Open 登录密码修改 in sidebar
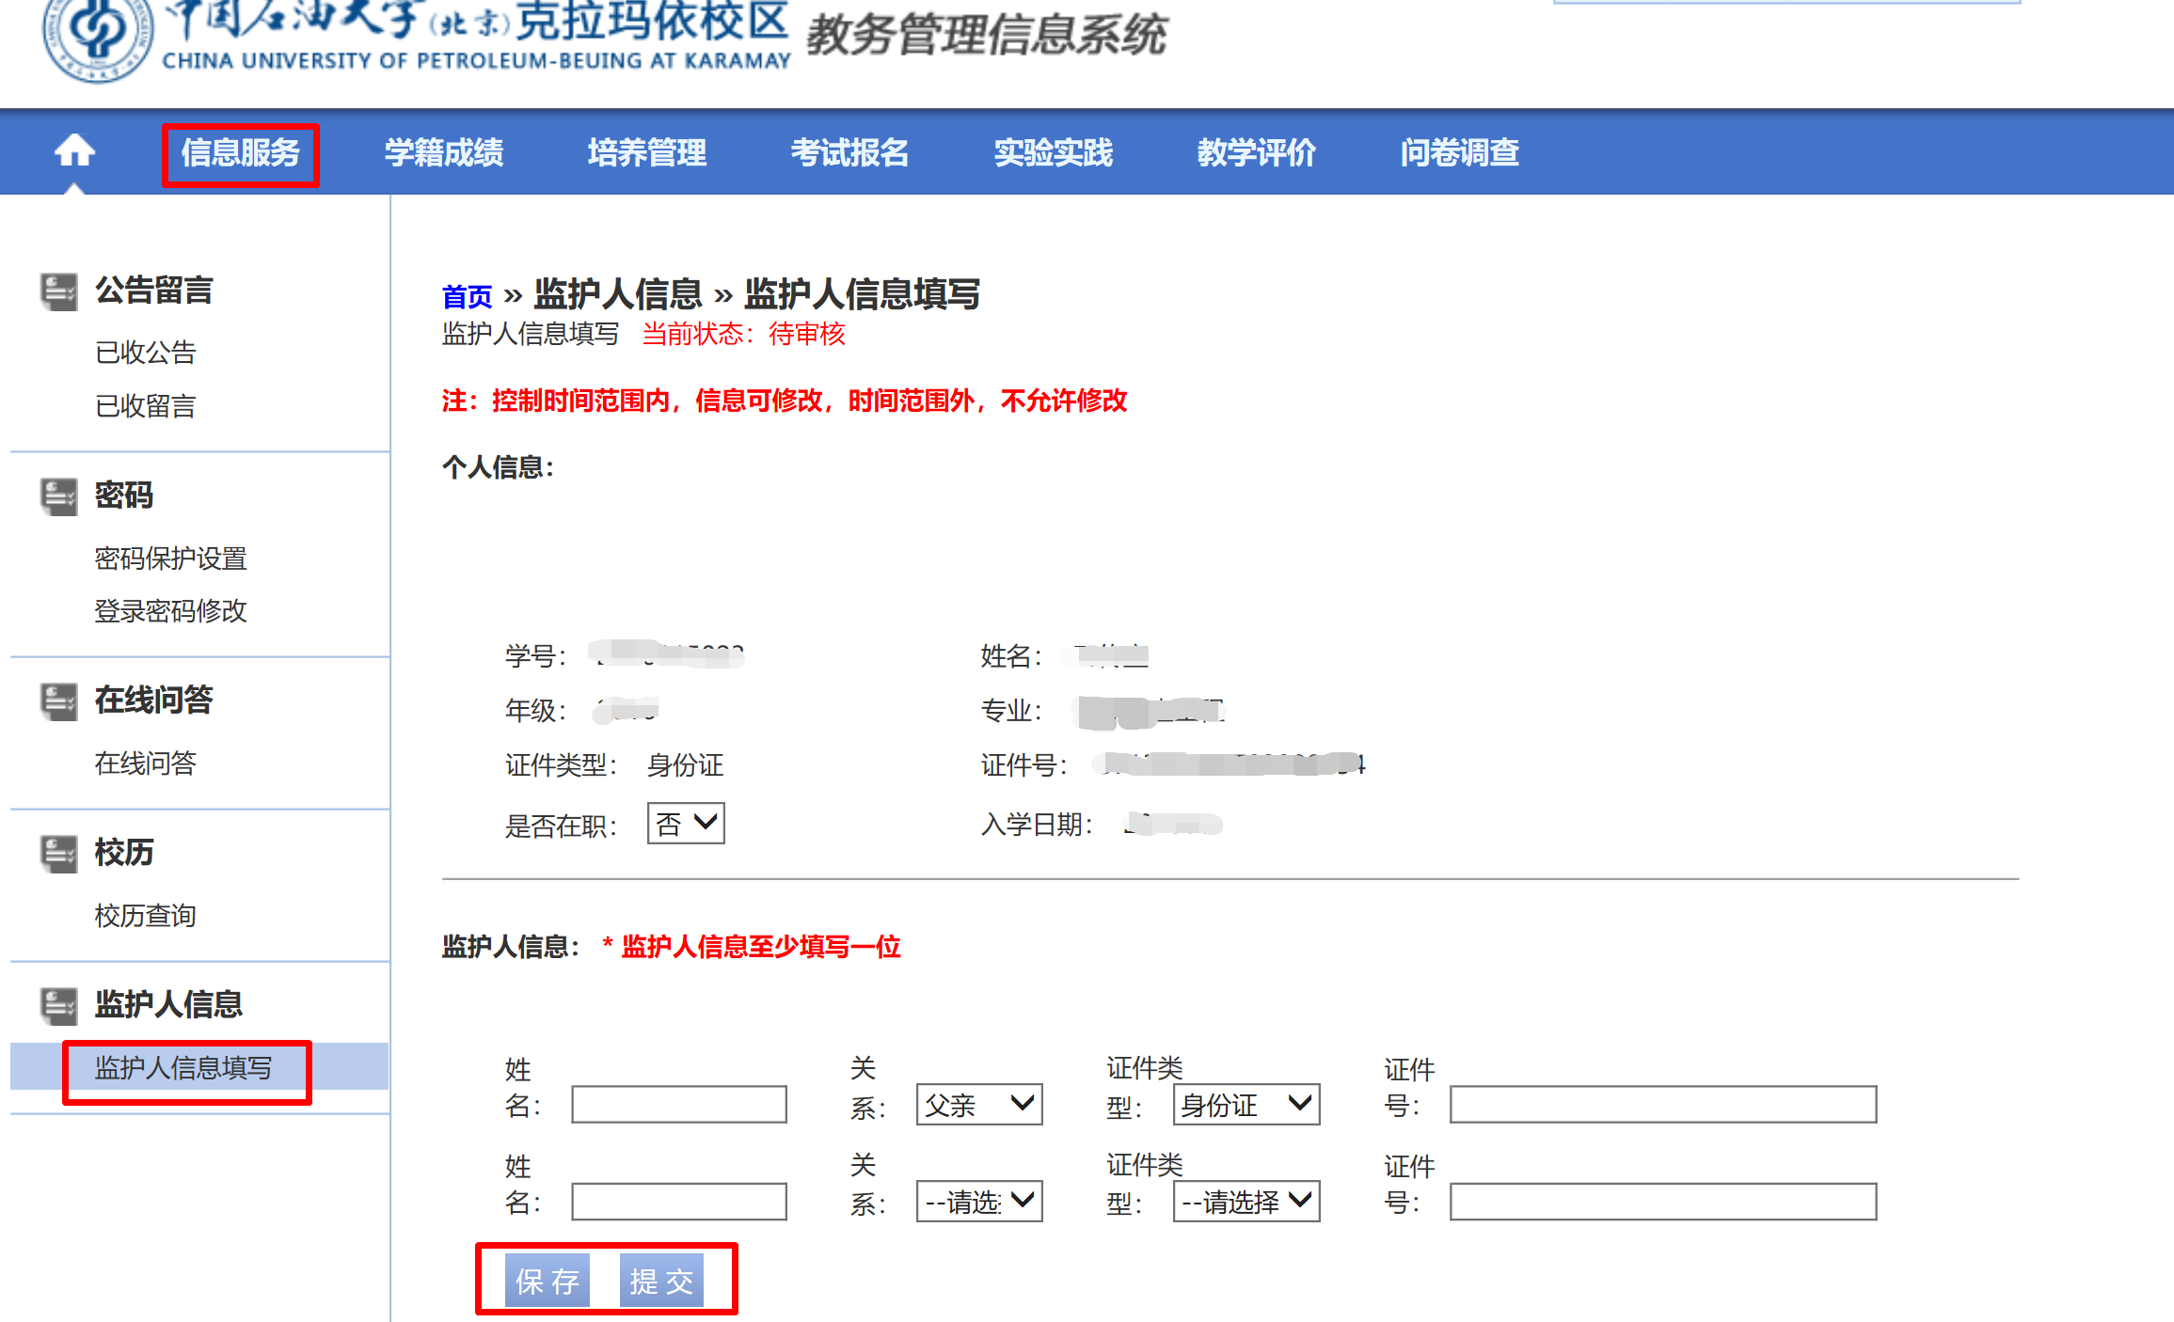The height and width of the screenshot is (1322, 2174). [x=170, y=611]
